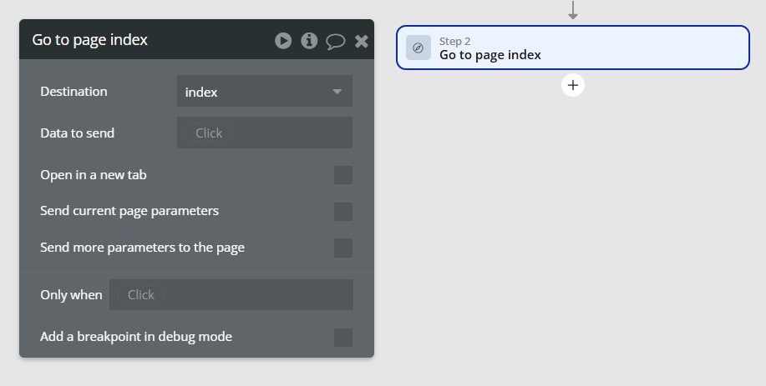Enable Open in a new tab checkbox

(343, 175)
